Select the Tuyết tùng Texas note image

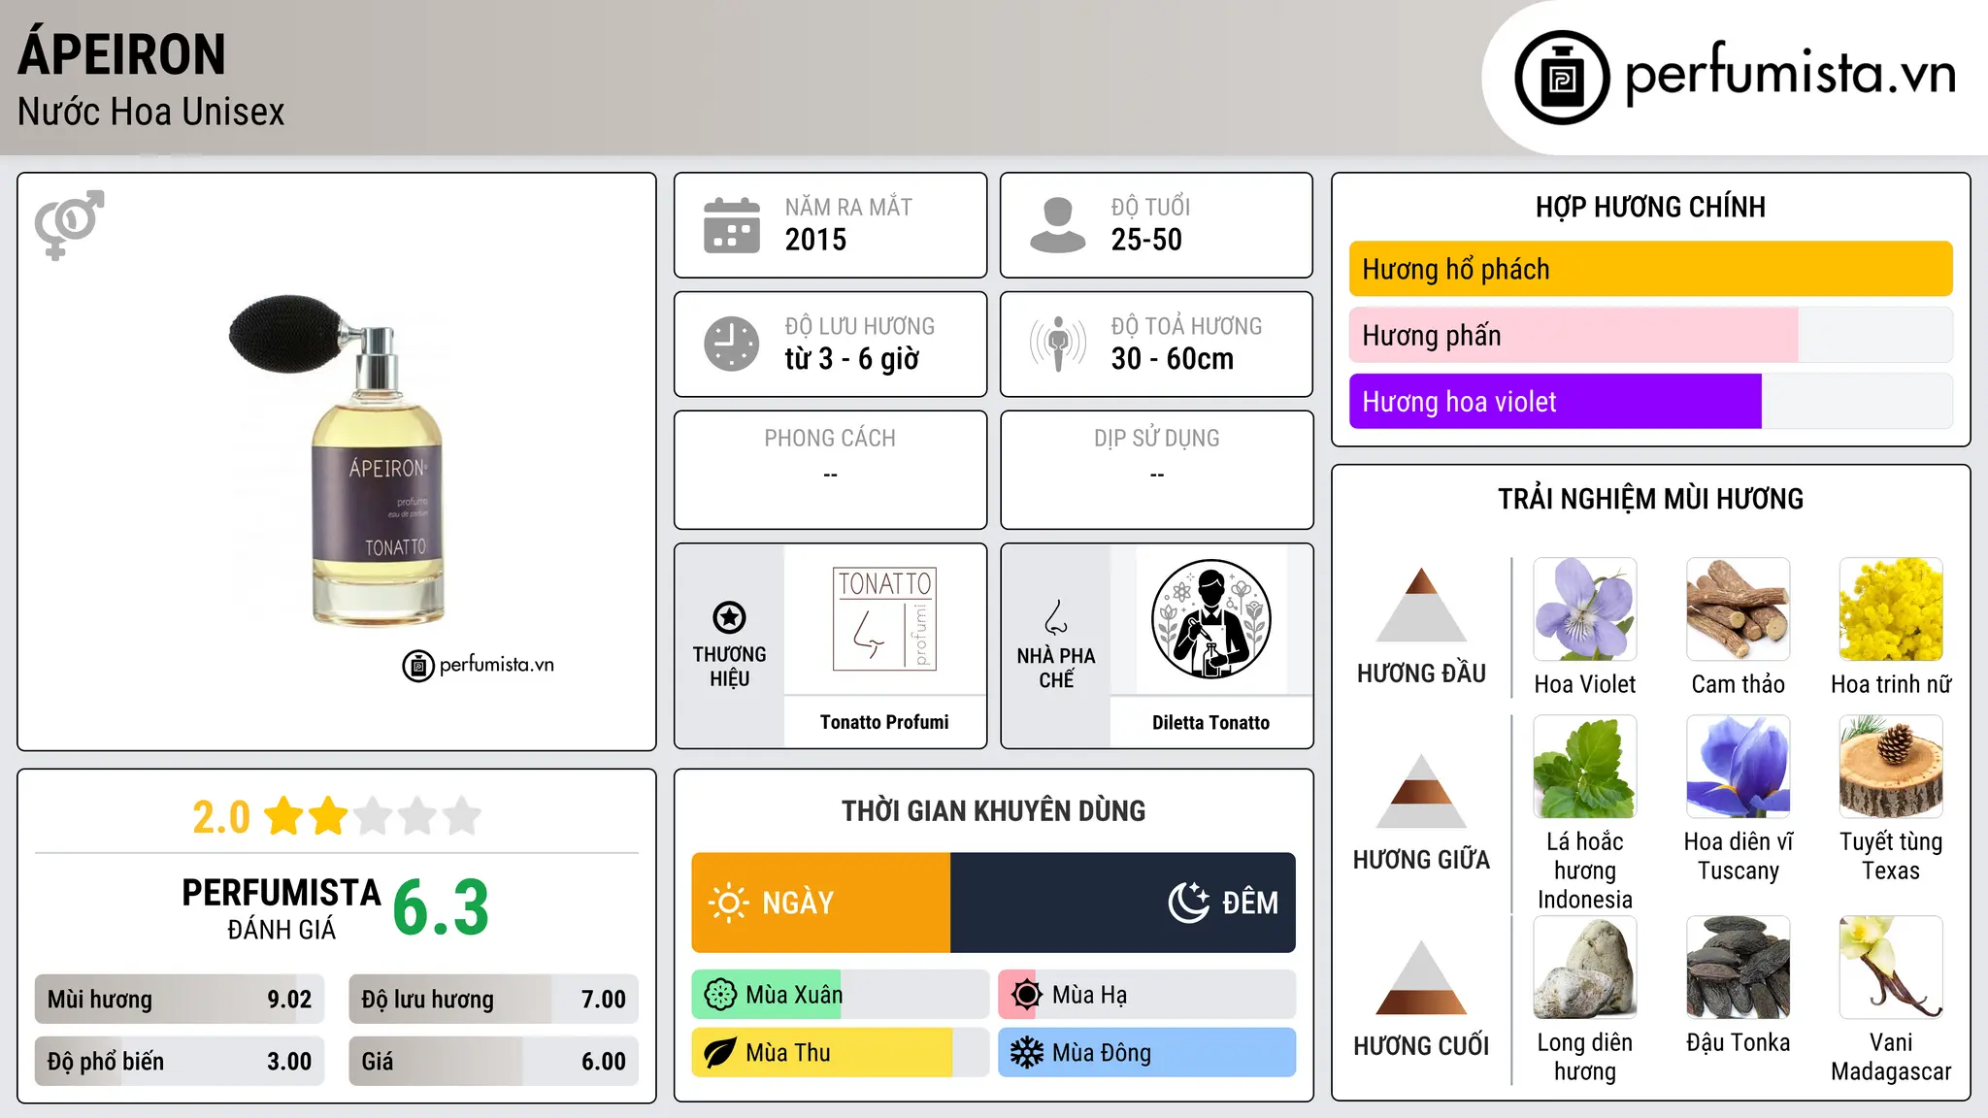(1891, 767)
